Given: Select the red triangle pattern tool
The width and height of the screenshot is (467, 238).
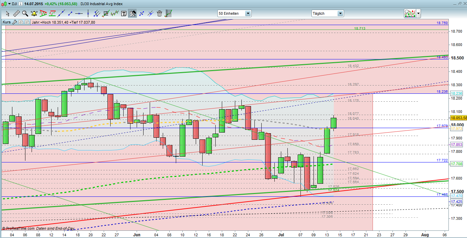Looking at the screenshot, I should (x=43, y=13).
